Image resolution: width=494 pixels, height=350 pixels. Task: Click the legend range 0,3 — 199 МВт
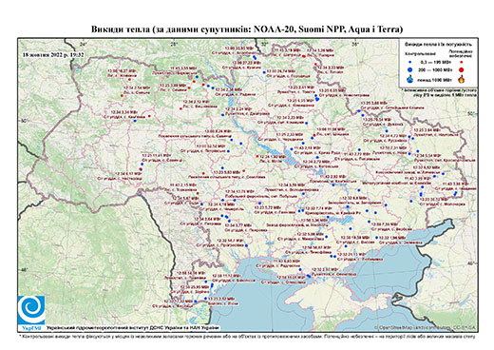(436, 63)
